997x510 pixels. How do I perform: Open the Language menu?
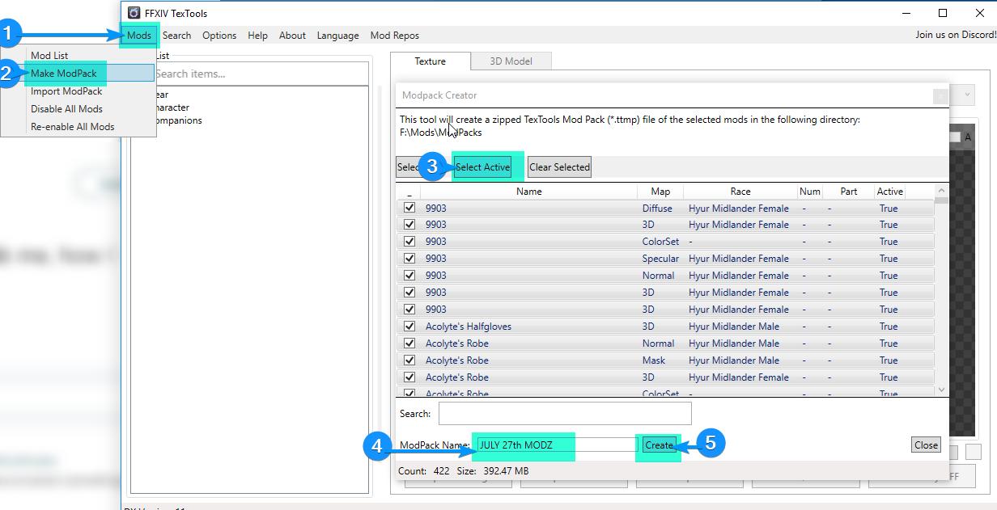(x=337, y=36)
